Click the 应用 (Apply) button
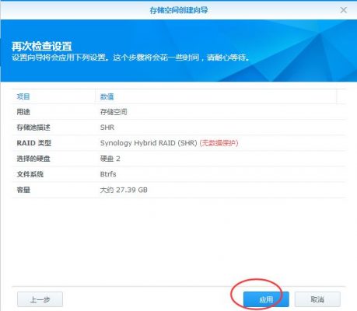The width and height of the screenshot is (357, 311). [266, 299]
